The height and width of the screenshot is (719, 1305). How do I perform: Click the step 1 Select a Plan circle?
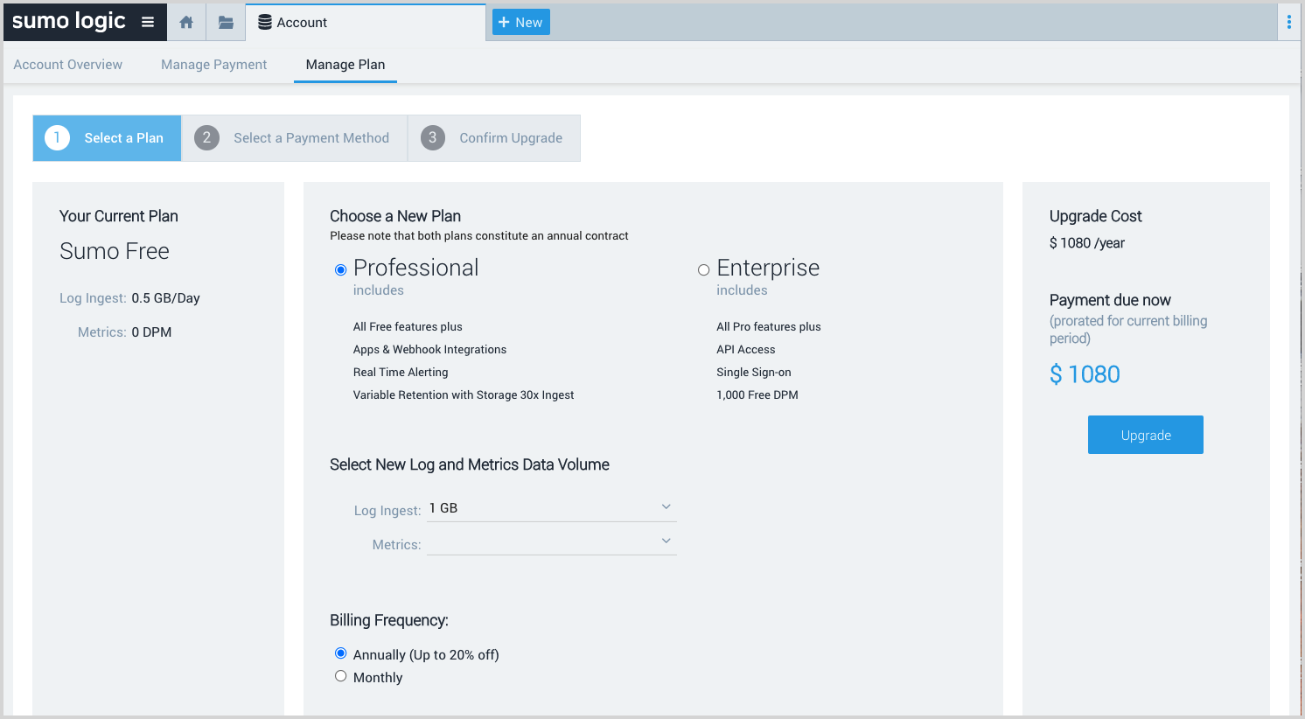pyautogui.click(x=57, y=137)
